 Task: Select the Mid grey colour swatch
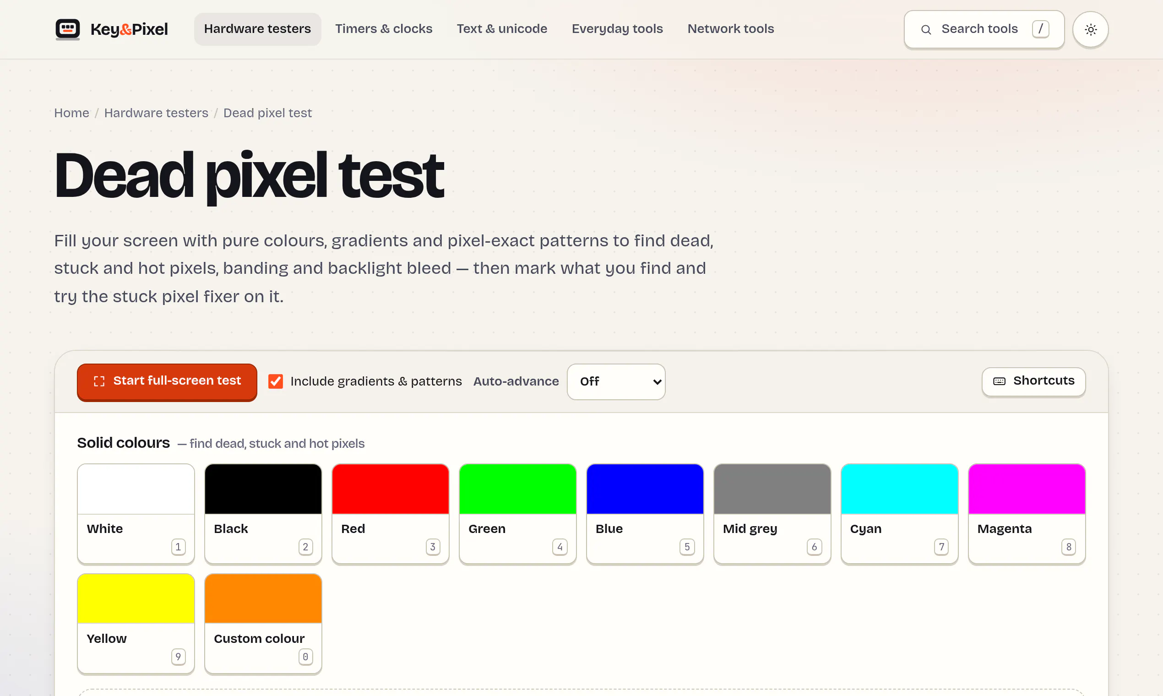[x=772, y=514]
